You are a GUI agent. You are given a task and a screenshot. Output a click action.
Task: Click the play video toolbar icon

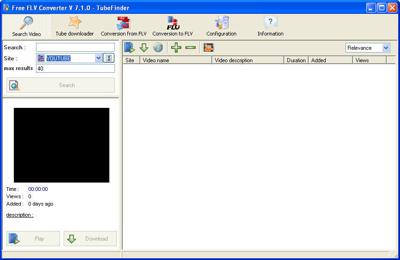coord(129,47)
